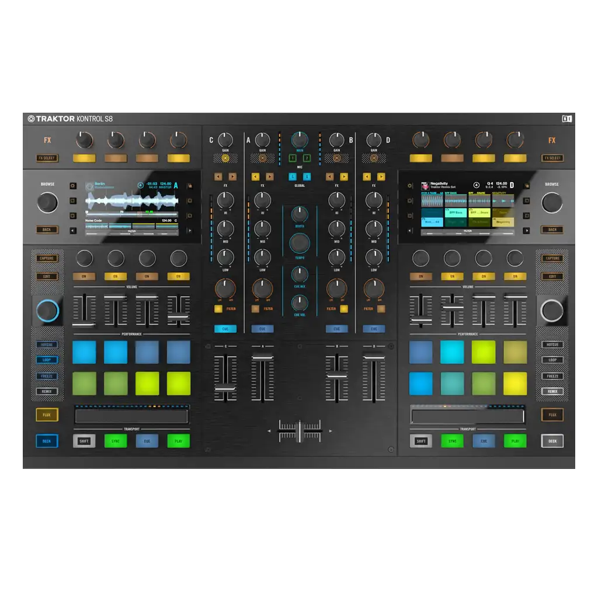Toggle CUE on channel B

(x=337, y=328)
